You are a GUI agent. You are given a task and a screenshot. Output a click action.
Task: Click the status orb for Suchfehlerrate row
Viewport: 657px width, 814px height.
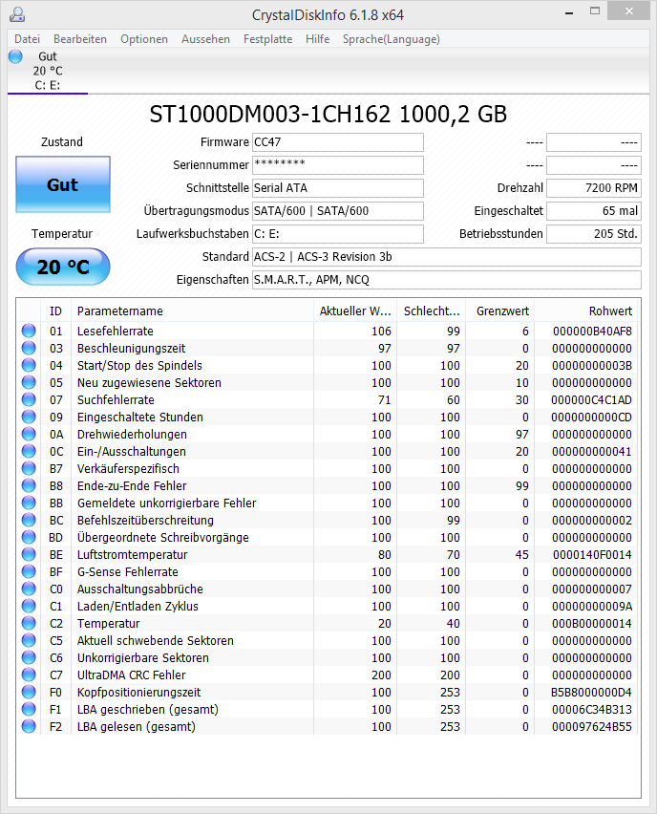pyautogui.click(x=29, y=399)
